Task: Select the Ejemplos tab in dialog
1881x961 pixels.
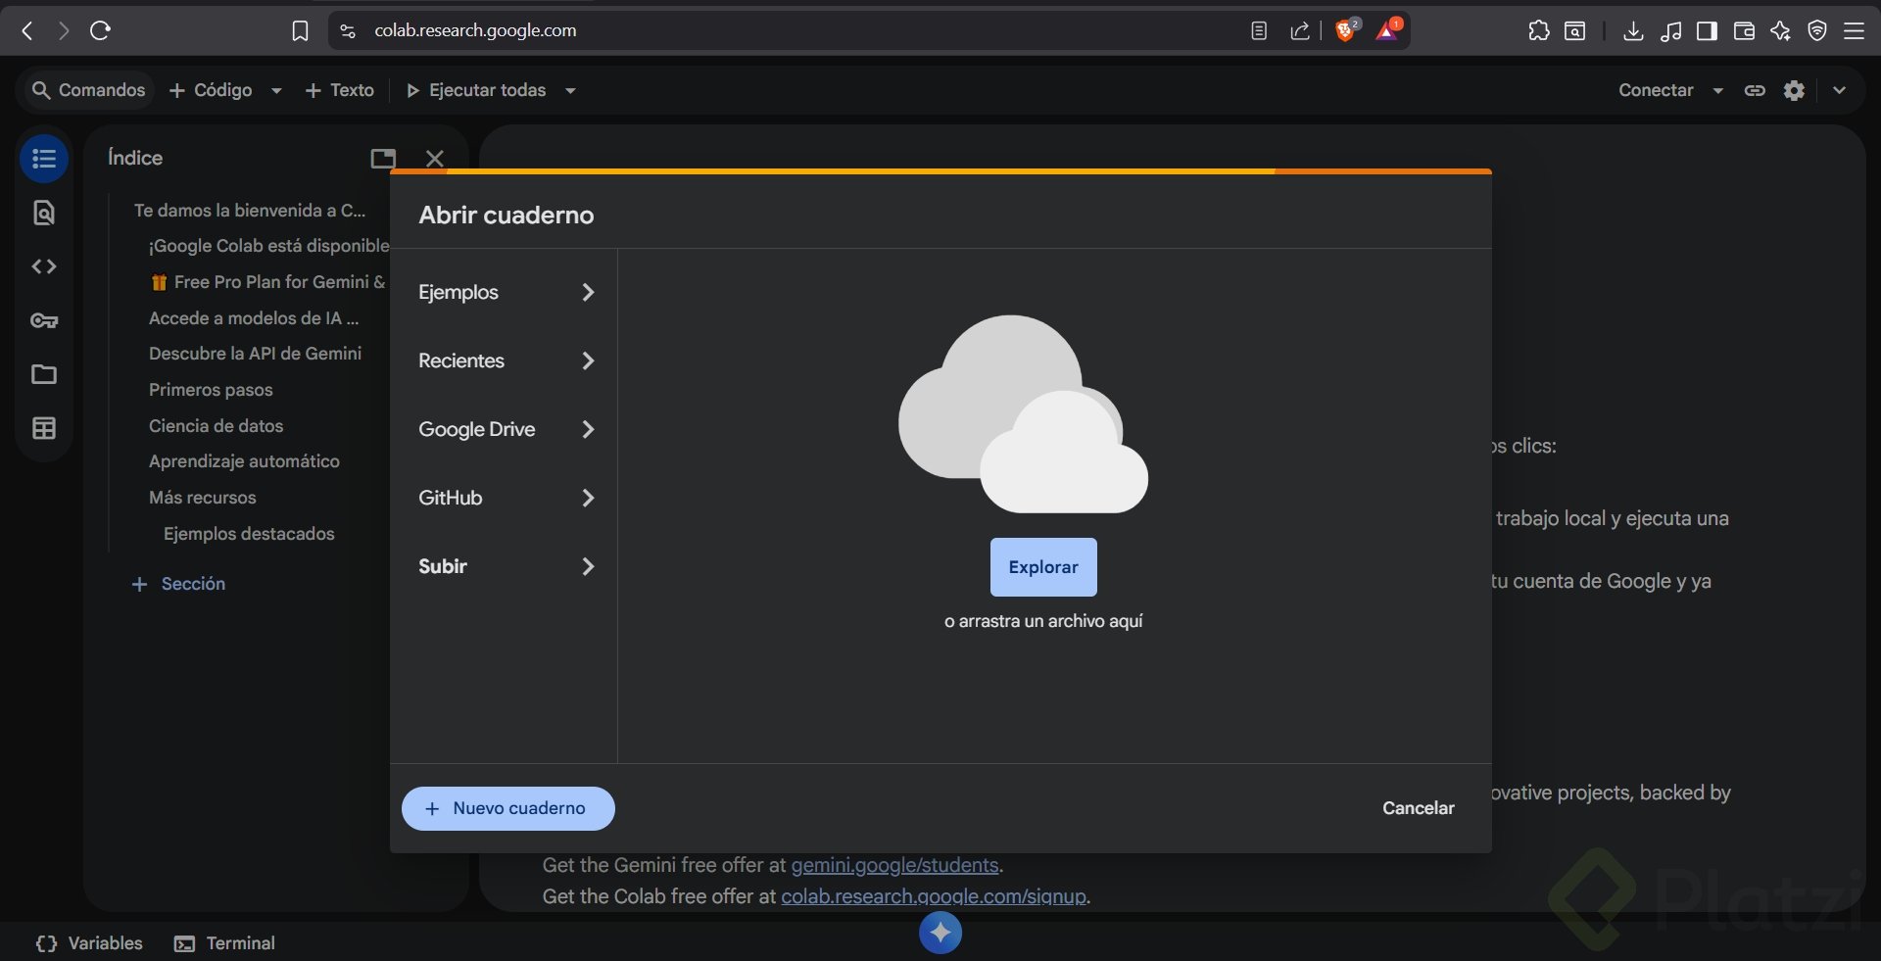Action: click(506, 292)
